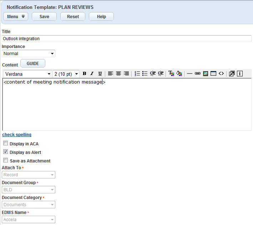Insert a hyperlink in the content

198,74
